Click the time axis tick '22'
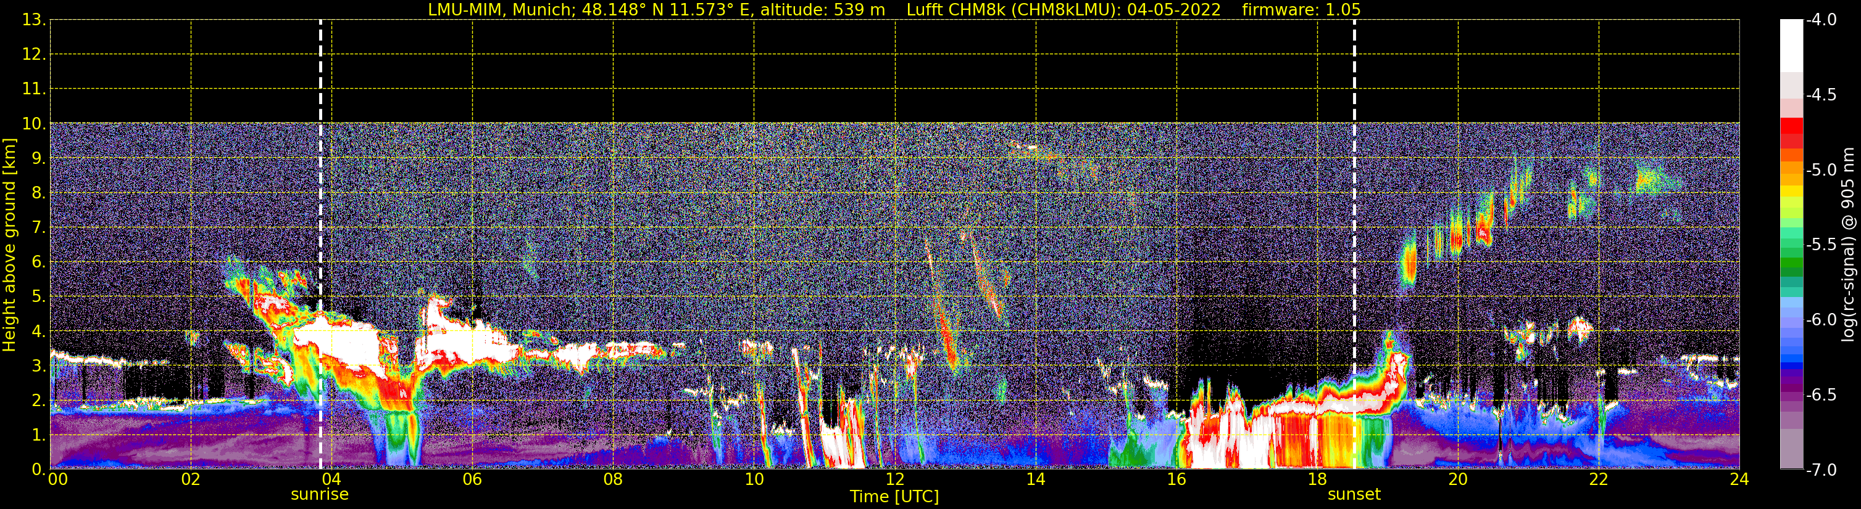The width and height of the screenshot is (1861, 509). click(1599, 479)
